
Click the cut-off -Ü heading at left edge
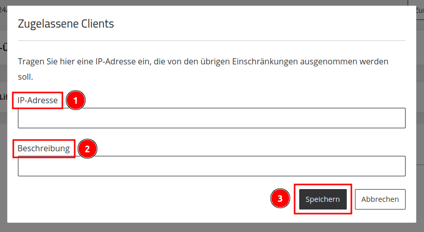[4, 48]
